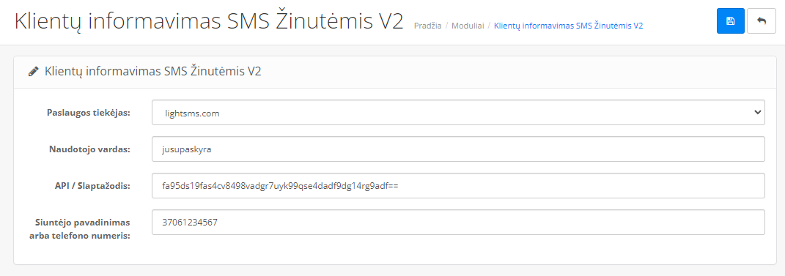The width and height of the screenshot is (785, 276).
Task: Click the Naudotojo vardas label
Action: point(89,149)
